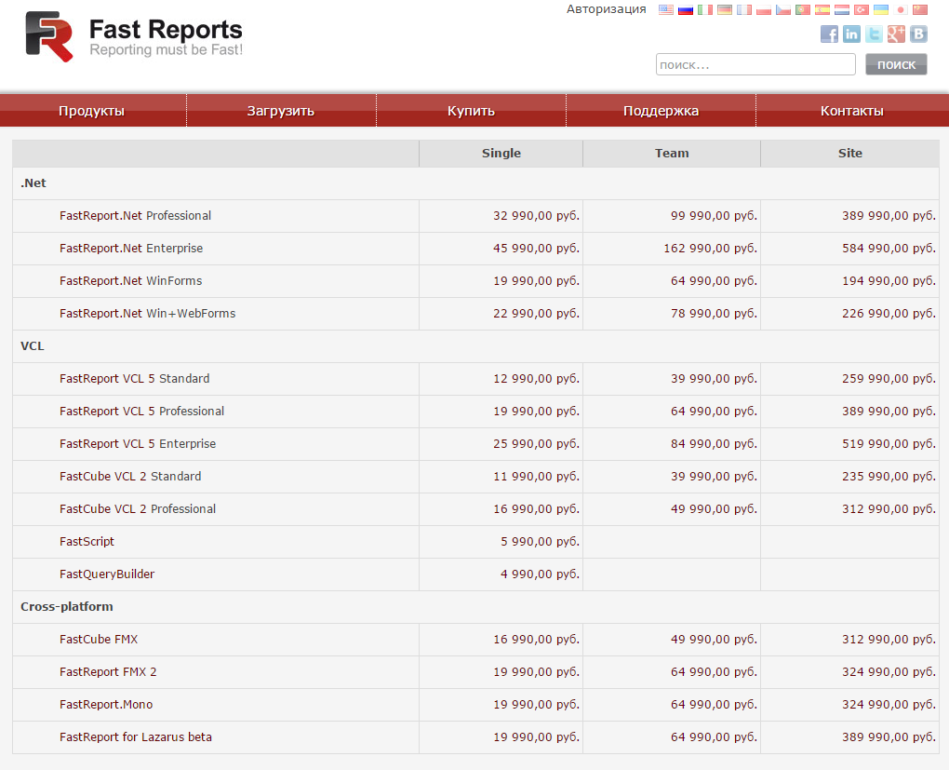
Task: Open FastReport VCL 5 Enterprise link
Action: point(138,444)
